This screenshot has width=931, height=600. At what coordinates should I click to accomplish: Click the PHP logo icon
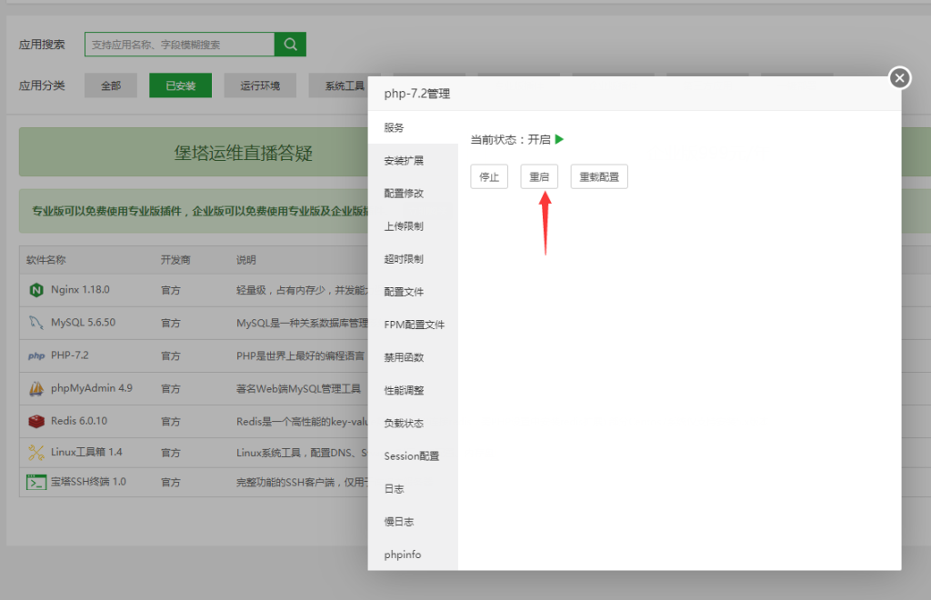(36, 356)
